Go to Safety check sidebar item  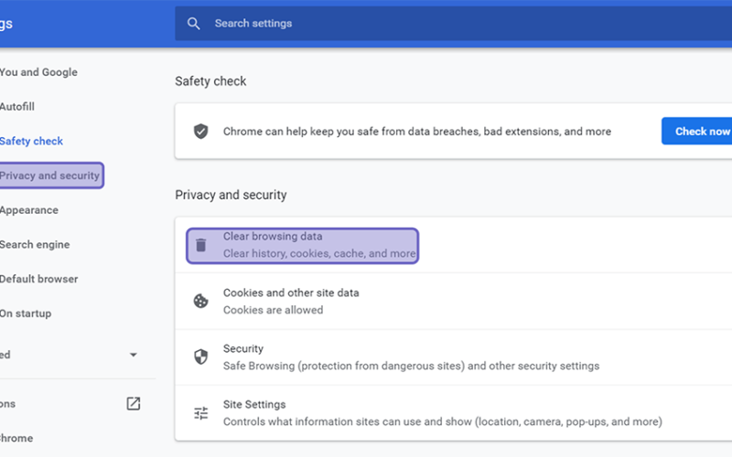(x=31, y=142)
